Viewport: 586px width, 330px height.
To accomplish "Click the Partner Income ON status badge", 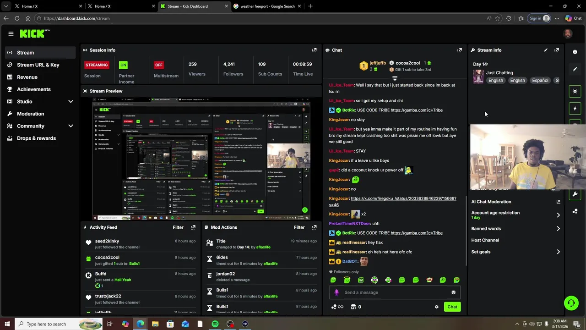I will (x=123, y=65).
